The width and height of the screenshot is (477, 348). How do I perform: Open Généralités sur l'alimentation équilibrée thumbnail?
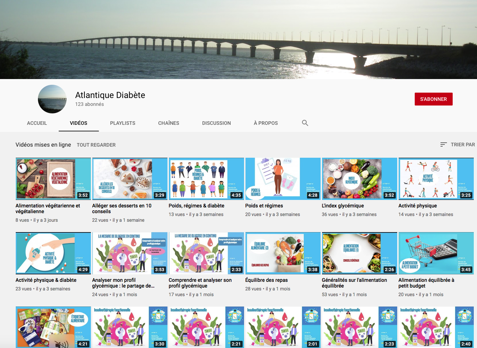click(359, 253)
